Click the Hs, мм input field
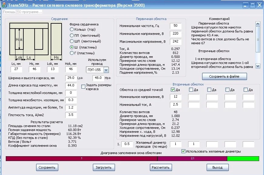Screen dimensions: 264x175 click(35, 69)
